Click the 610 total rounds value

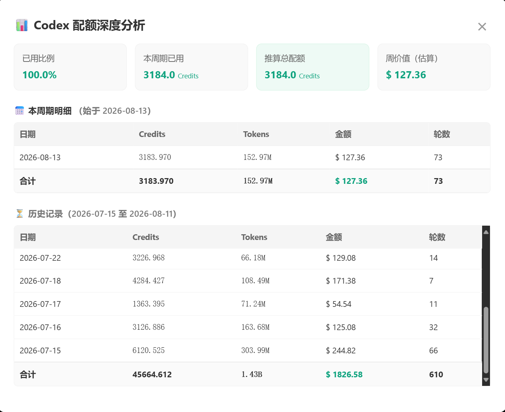(x=436, y=375)
